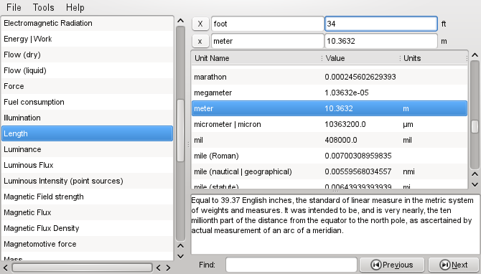This screenshot has width=481, height=274.
Task: Open the Tools menu
Action: (x=43, y=7)
